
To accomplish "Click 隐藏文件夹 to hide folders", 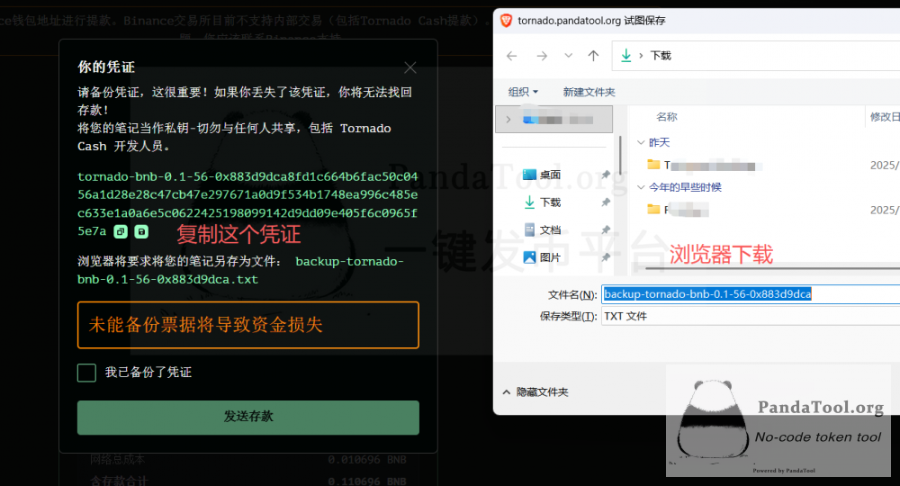I will [535, 392].
